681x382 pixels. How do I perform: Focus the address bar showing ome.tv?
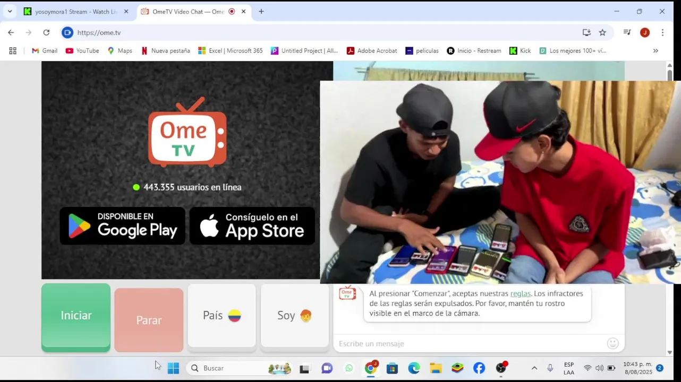click(319, 32)
